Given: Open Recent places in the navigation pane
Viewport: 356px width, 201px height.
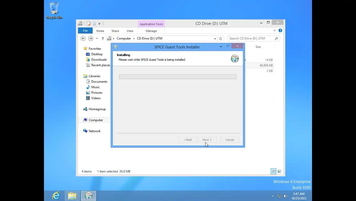Looking at the screenshot, I should click(101, 65).
